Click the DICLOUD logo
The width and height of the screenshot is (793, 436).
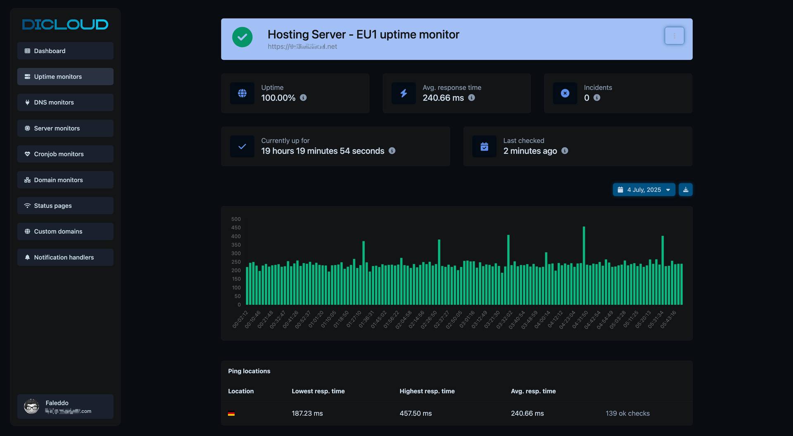coord(65,24)
